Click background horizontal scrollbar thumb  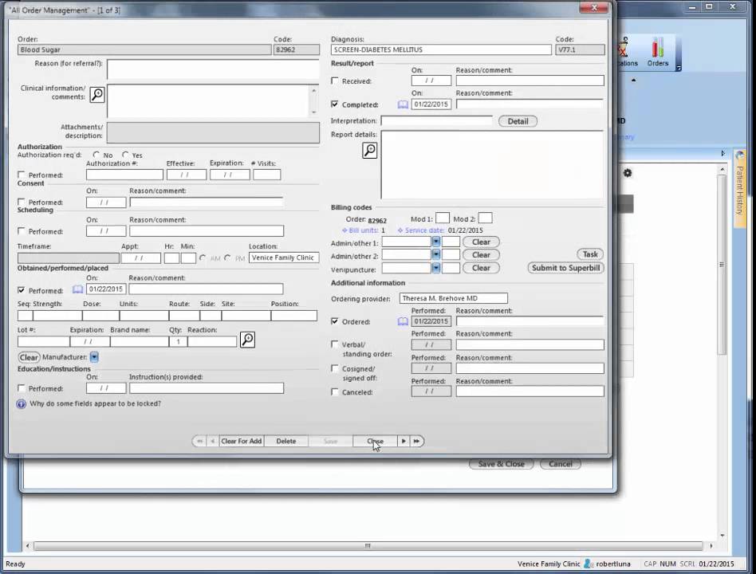point(368,545)
